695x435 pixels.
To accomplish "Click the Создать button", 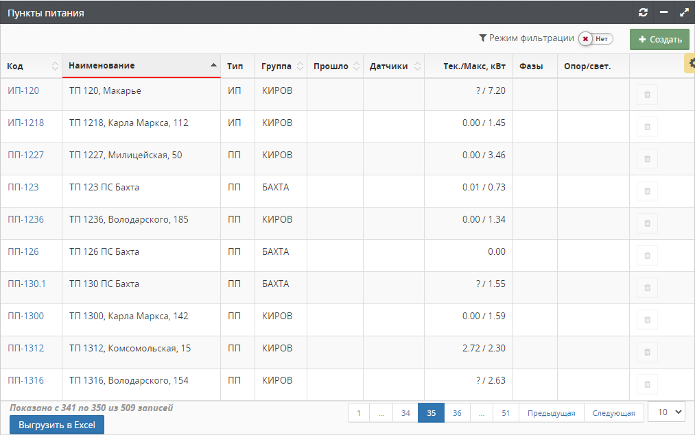I will 659,40.
